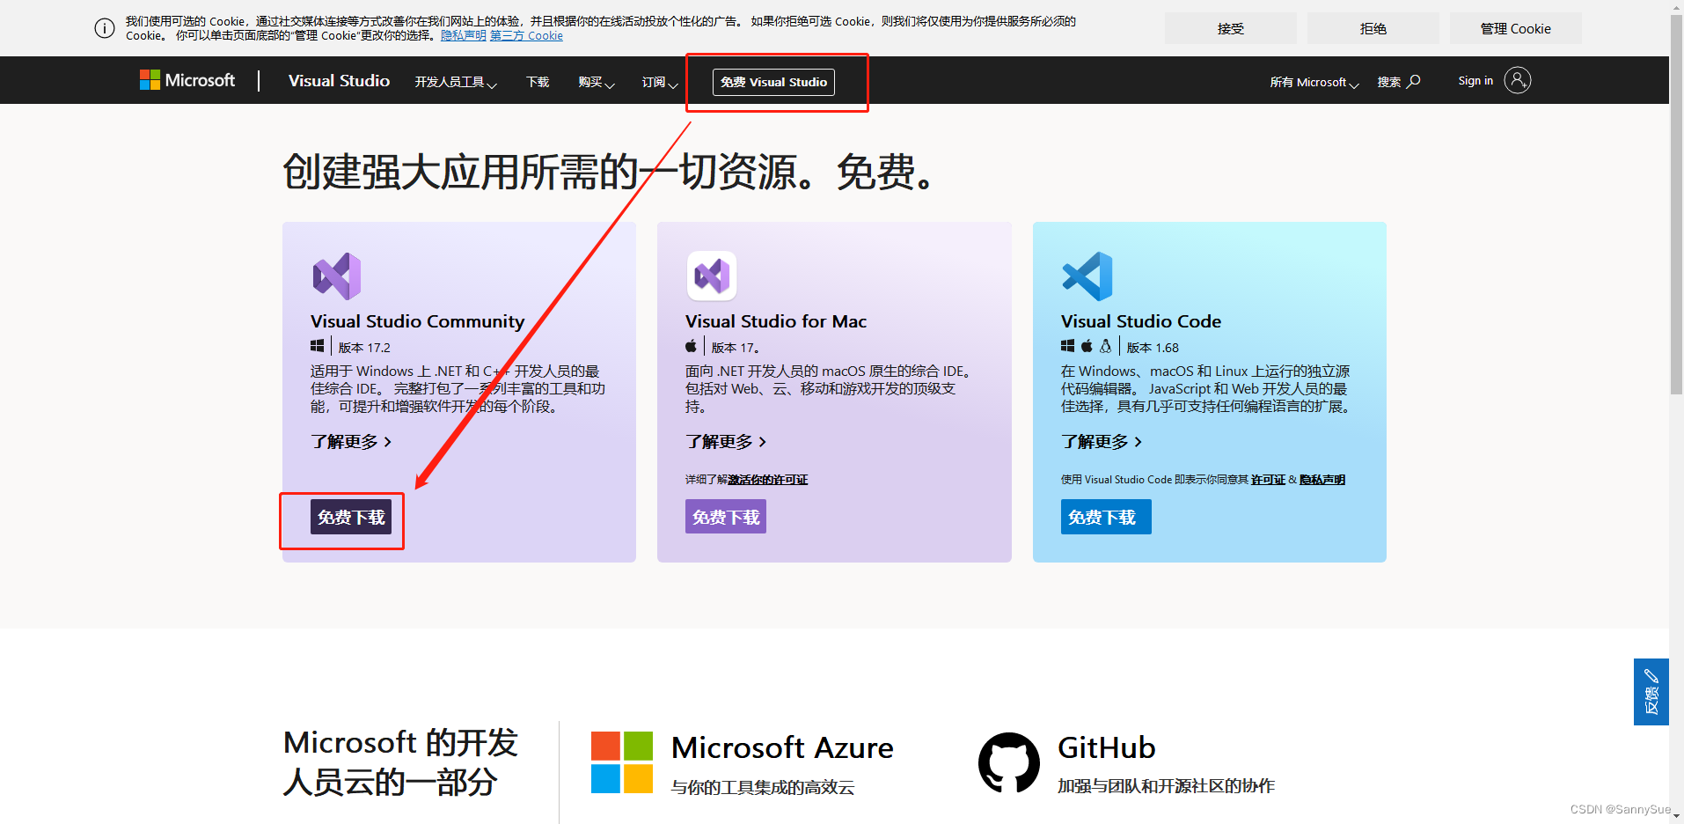Image resolution: width=1684 pixels, height=824 pixels.
Task: Click the Microsoft logo in the header
Action: coord(187,80)
